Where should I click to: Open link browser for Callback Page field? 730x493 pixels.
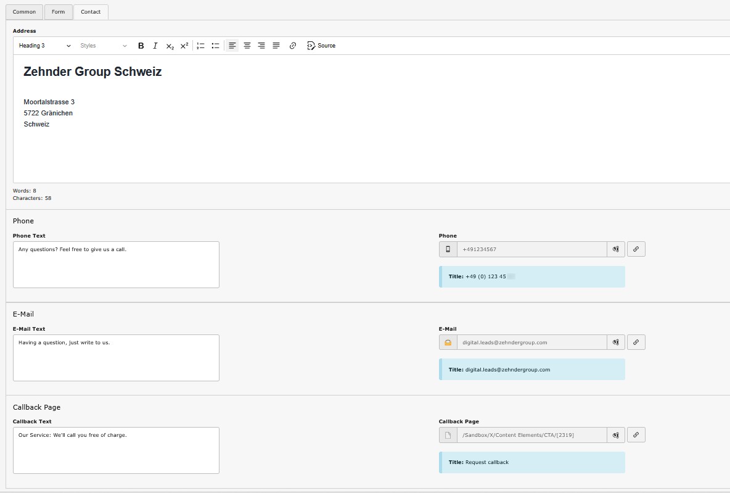coord(636,435)
